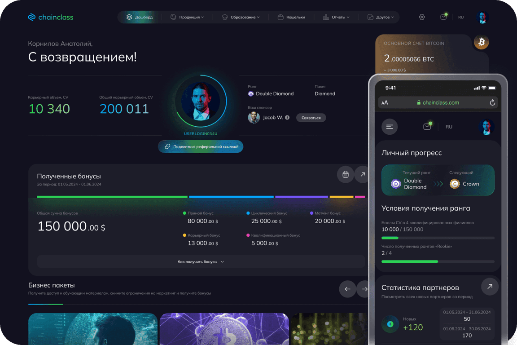
Task: Open the calendar period picker for bonuses
Action: click(x=346, y=174)
